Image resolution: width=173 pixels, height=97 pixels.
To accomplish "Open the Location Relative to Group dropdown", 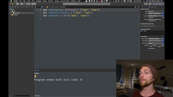I will [156, 16].
